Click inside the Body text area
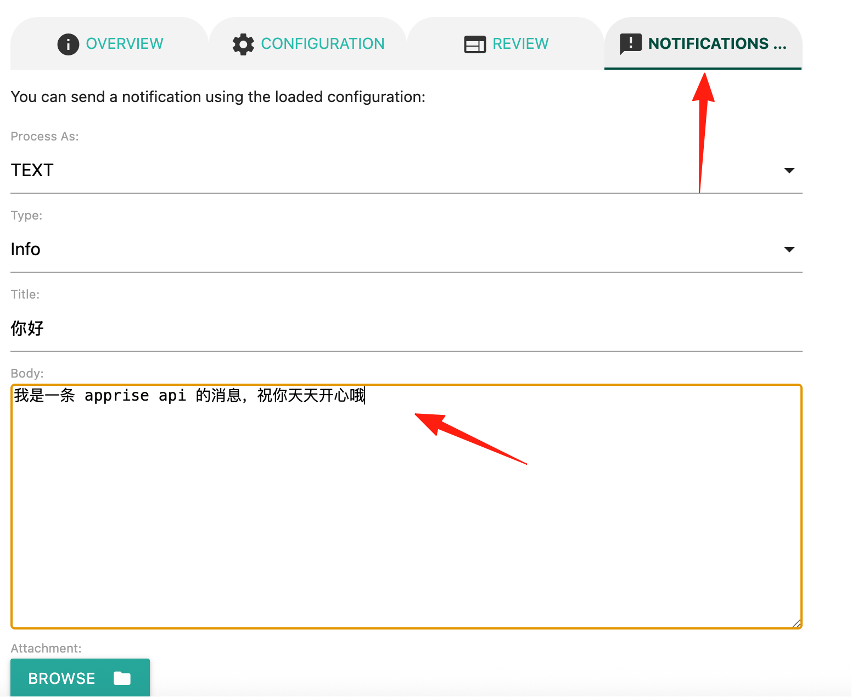 pyautogui.click(x=406, y=507)
